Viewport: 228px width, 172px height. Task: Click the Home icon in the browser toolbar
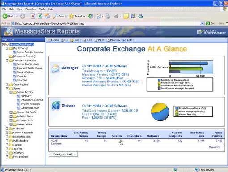coord(47,16)
